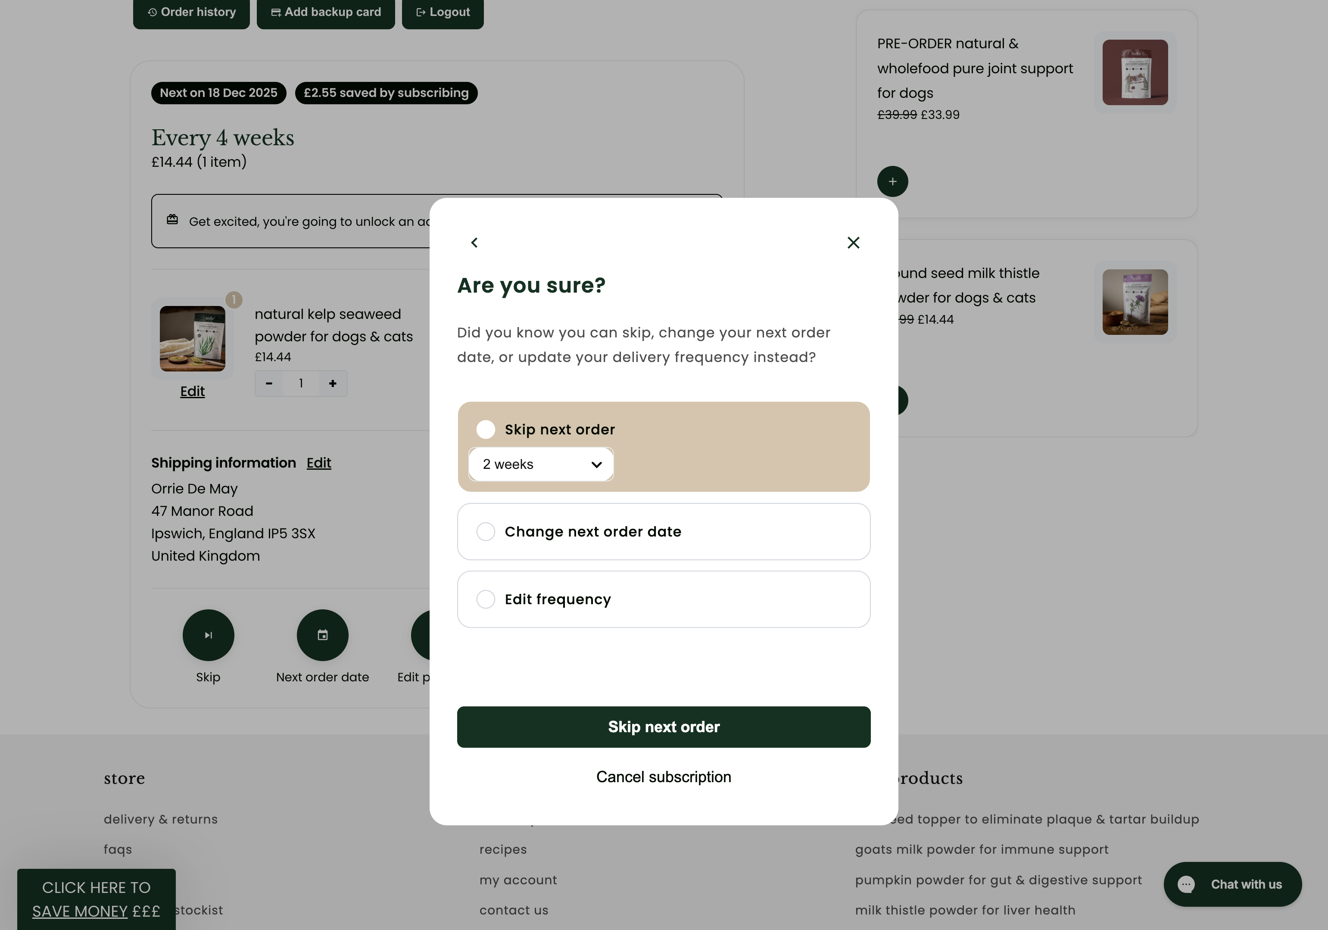1328x930 pixels.
Task: Click 'Add backup card' button
Action: (326, 12)
